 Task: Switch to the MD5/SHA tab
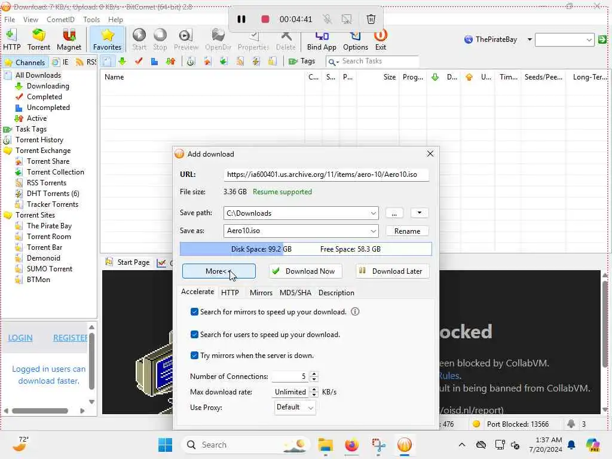tap(295, 293)
